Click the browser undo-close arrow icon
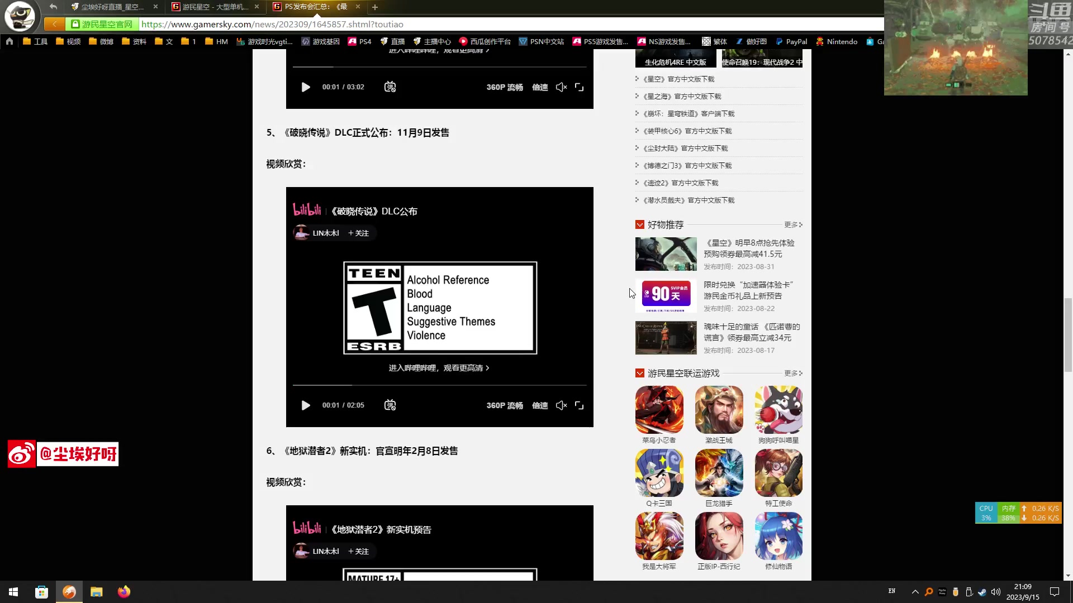The width and height of the screenshot is (1073, 603). tap(53, 7)
